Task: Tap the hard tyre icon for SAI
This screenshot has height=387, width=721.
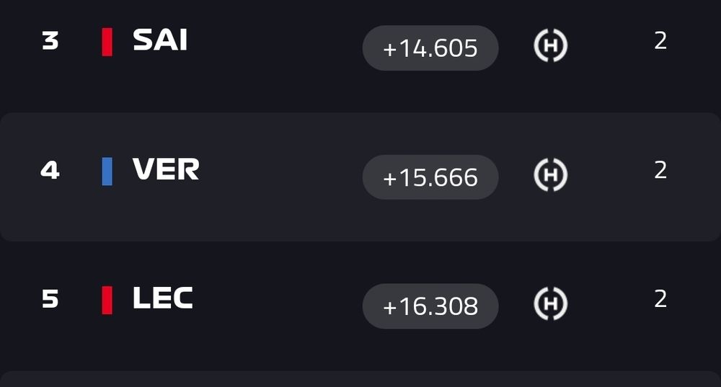Action: pos(550,45)
